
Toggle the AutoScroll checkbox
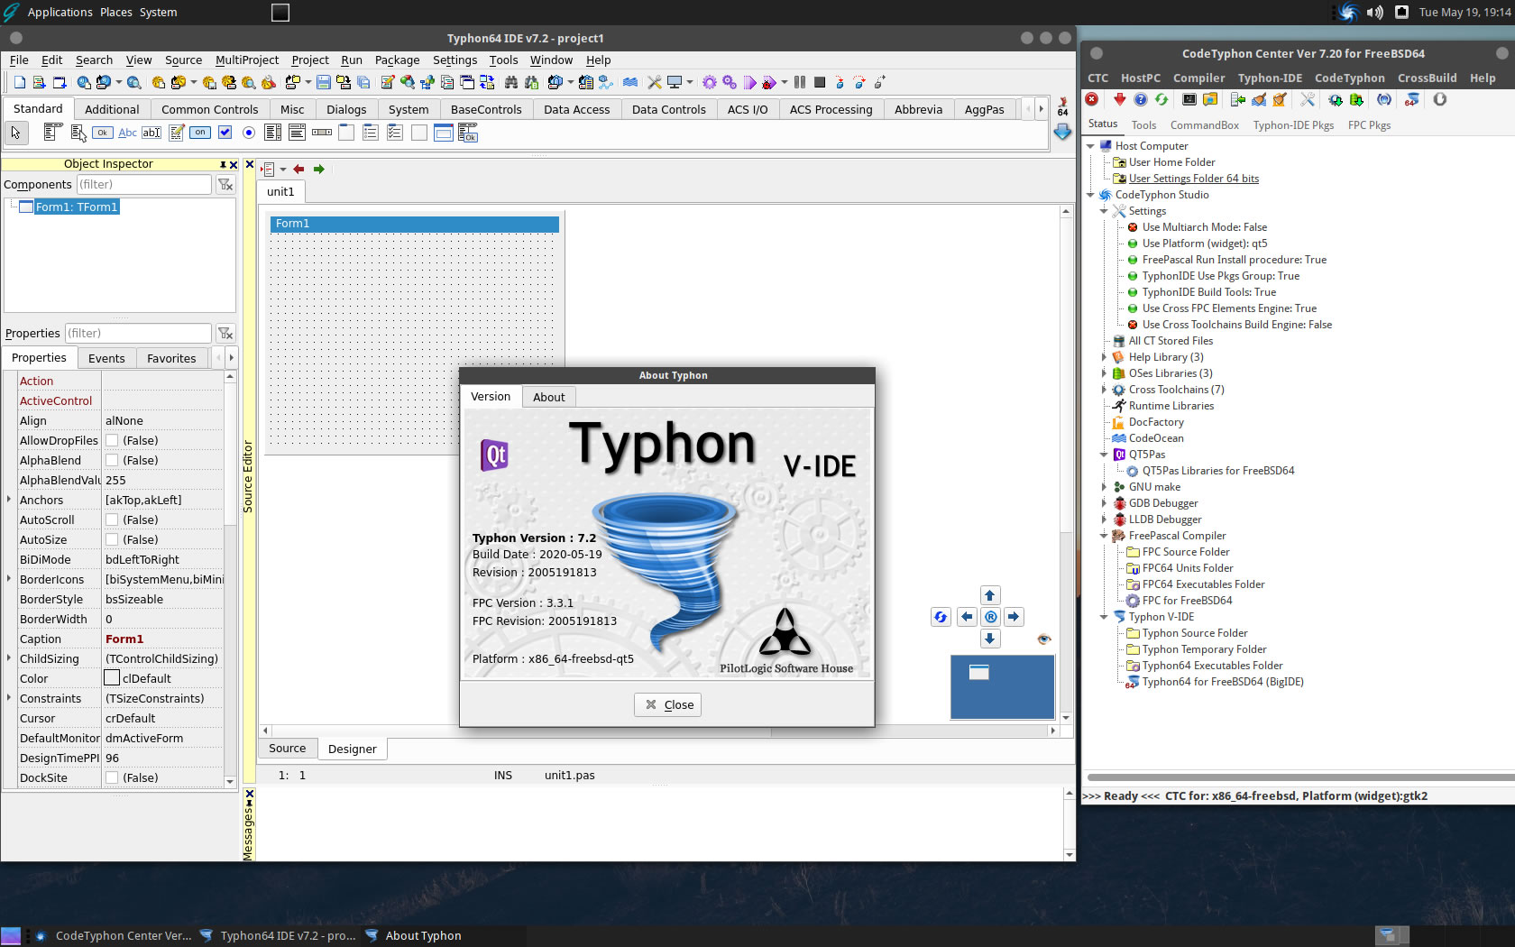point(112,519)
